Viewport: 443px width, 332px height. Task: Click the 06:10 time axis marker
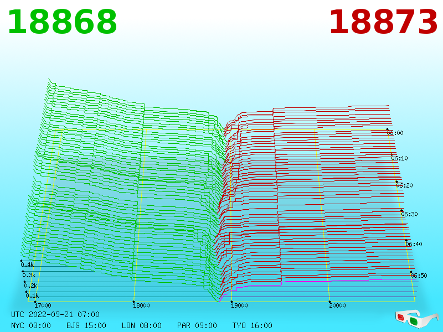[399, 158]
